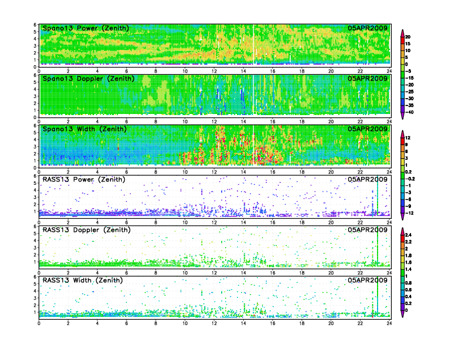Click the '1.4' label on the bottom colorbar
449x347 pixels.
(408, 269)
